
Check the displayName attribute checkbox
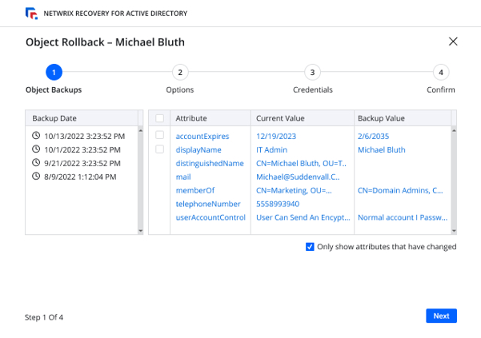(160, 149)
